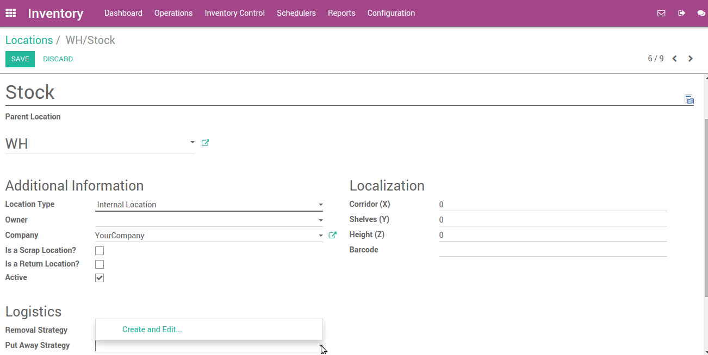This screenshot has width=708, height=355.
Task: Go to the previous record with the left arrow
Action: [675, 58]
